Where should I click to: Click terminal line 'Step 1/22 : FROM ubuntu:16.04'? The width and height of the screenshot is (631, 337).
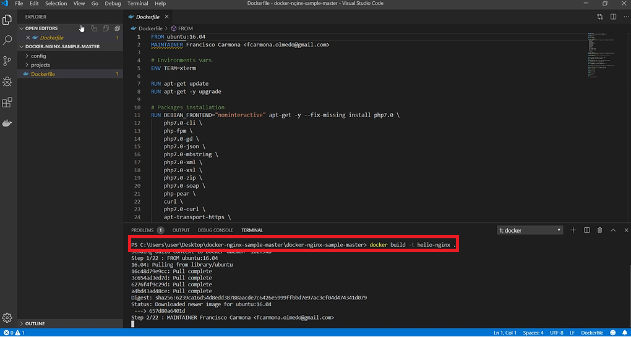click(174, 258)
